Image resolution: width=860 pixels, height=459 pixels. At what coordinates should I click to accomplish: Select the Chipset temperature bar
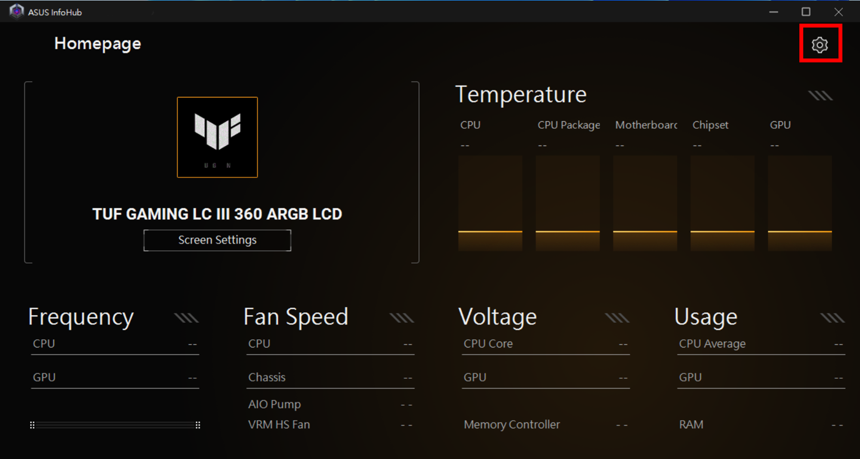(722, 203)
